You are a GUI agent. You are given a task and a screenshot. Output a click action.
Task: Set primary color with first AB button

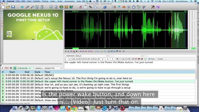[x=133, y=59]
